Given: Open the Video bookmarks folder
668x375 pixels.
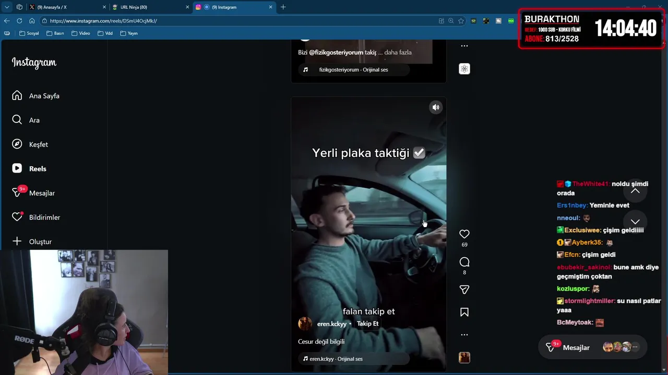Looking at the screenshot, I should coord(81,33).
